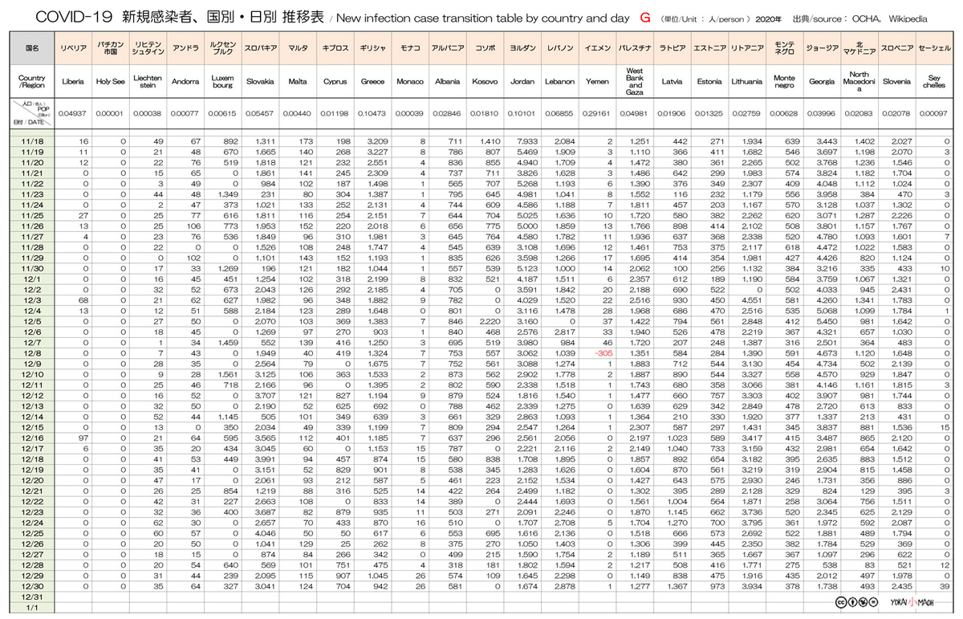Click the 'Liechtenstein' English country name
This screenshot has height=619, width=963.
tap(147, 81)
